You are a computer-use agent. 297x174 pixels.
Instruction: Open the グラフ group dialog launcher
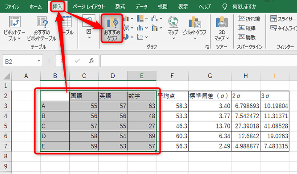tap(207, 47)
